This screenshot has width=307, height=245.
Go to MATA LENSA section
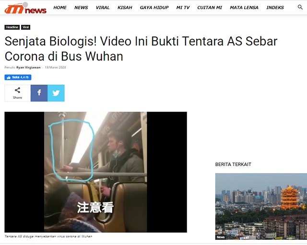pos(244,8)
